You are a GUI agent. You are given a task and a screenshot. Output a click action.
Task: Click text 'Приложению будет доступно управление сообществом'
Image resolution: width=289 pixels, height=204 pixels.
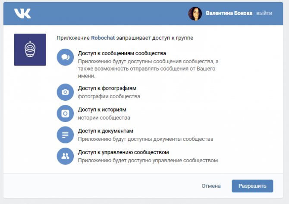148,161
